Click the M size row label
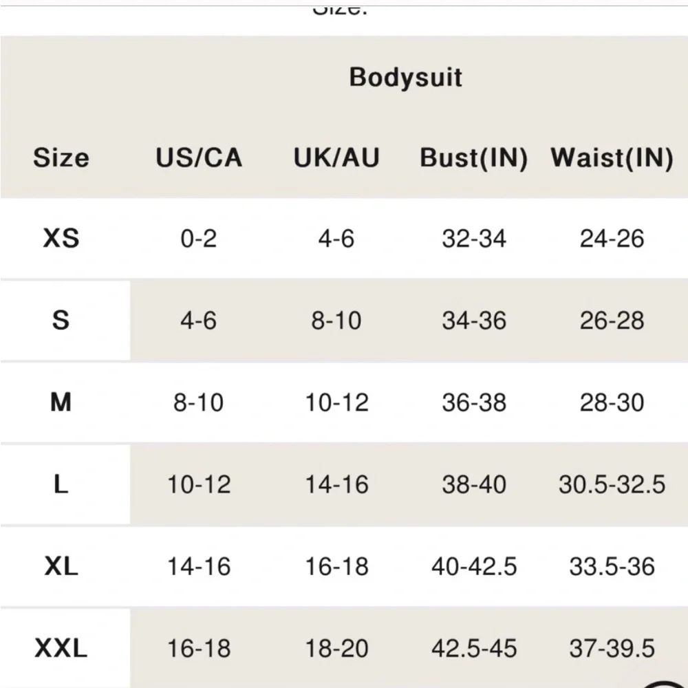Screen dimensions: 688x688 click(x=61, y=402)
